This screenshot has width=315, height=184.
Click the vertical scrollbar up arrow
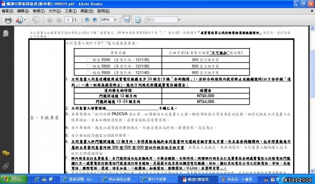(312, 28)
